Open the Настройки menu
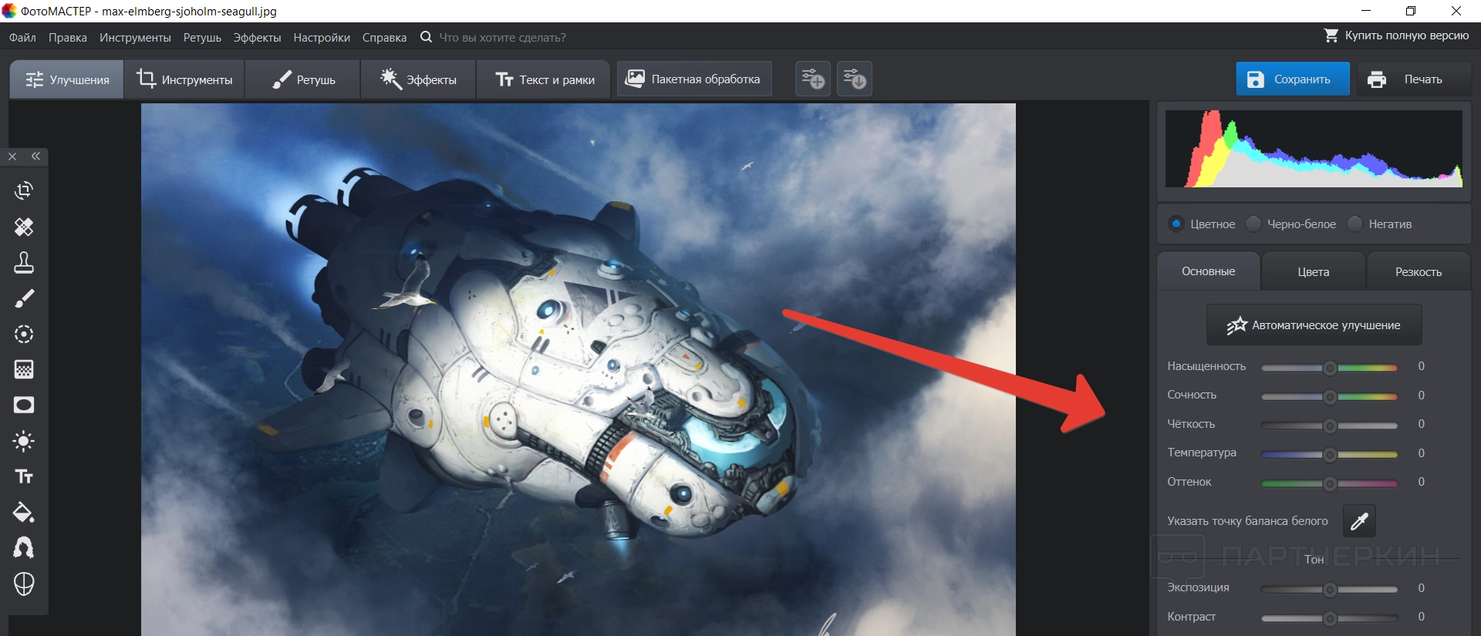This screenshot has height=636, width=1481. point(322,38)
